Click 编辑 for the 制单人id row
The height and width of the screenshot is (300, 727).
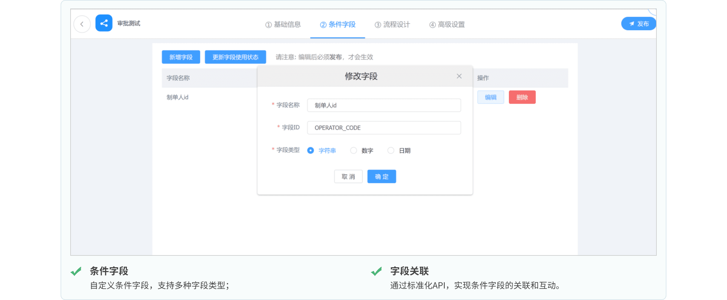tap(490, 97)
